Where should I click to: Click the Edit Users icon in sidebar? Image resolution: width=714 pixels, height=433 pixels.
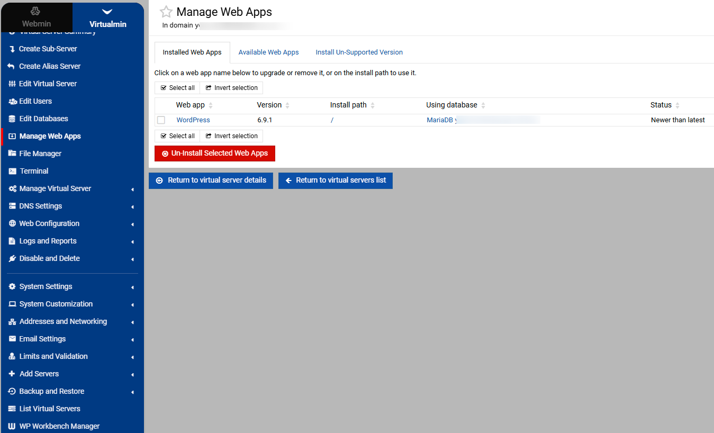click(x=12, y=101)
